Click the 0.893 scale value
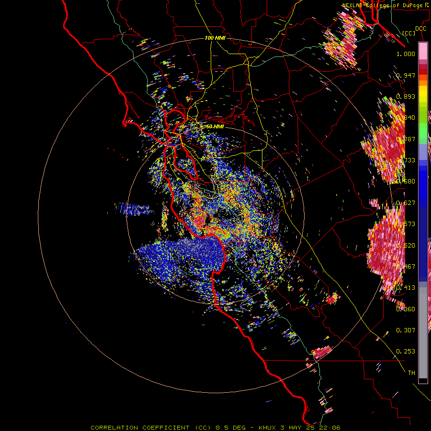 point(406,96)
